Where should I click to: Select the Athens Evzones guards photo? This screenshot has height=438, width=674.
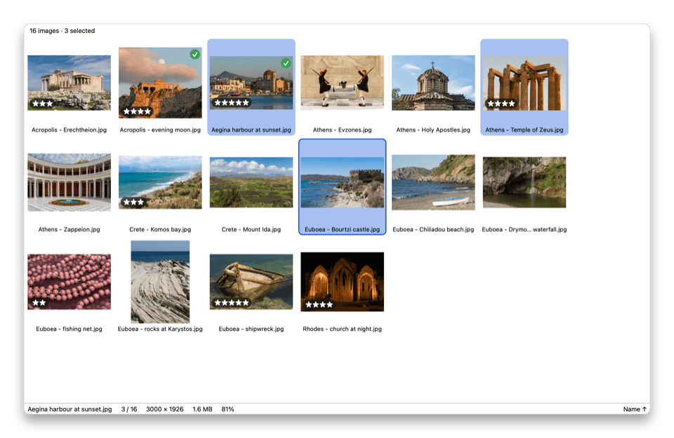tap(342, 83)
